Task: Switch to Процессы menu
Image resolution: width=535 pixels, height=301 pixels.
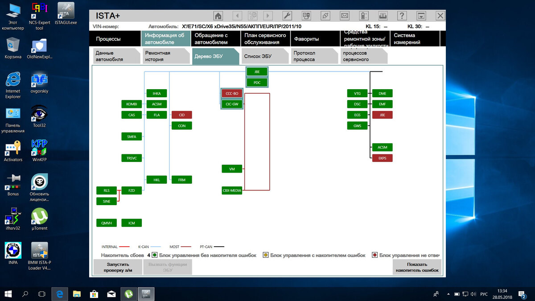Action: (x=116, y=39)
